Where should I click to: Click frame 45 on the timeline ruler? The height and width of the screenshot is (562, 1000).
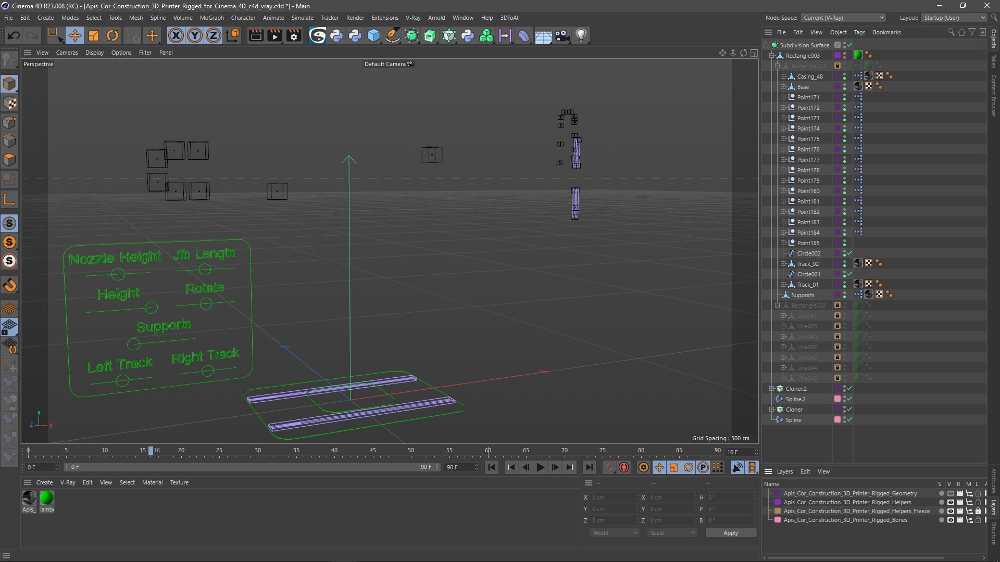[x=373, y=450]
